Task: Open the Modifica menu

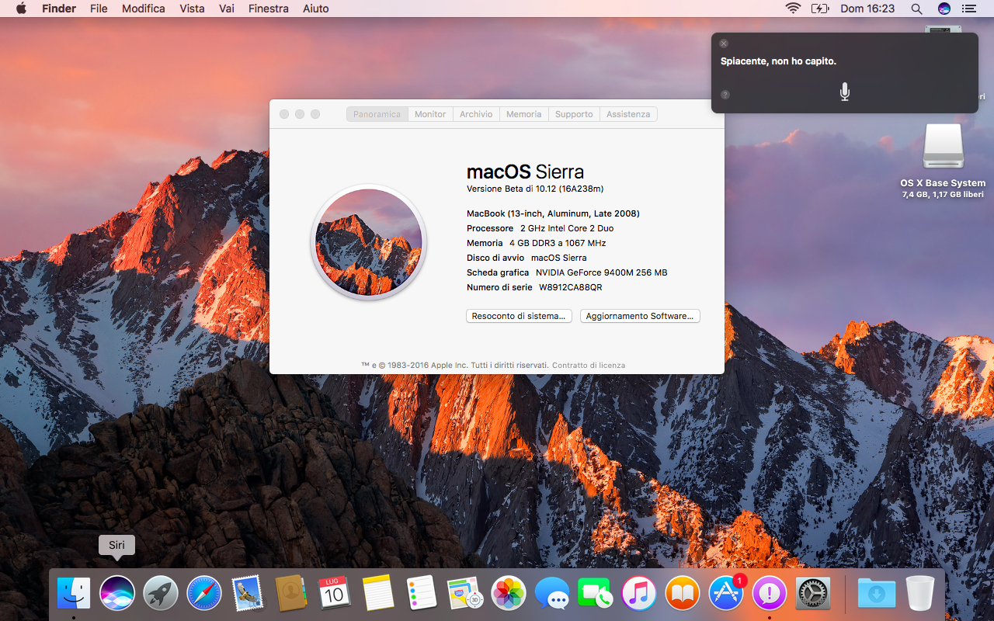Action: [x=144, y=9]
